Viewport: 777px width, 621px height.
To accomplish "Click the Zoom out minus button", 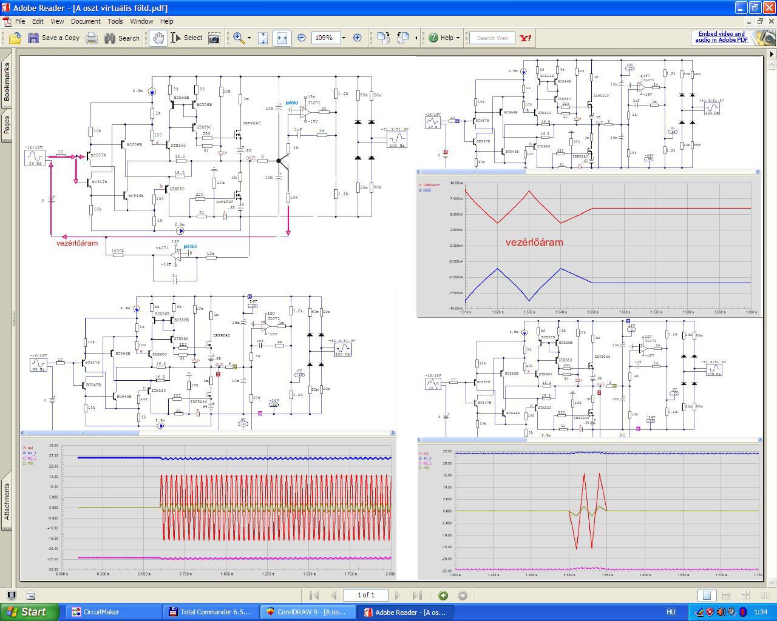I will tap(302, 38).
